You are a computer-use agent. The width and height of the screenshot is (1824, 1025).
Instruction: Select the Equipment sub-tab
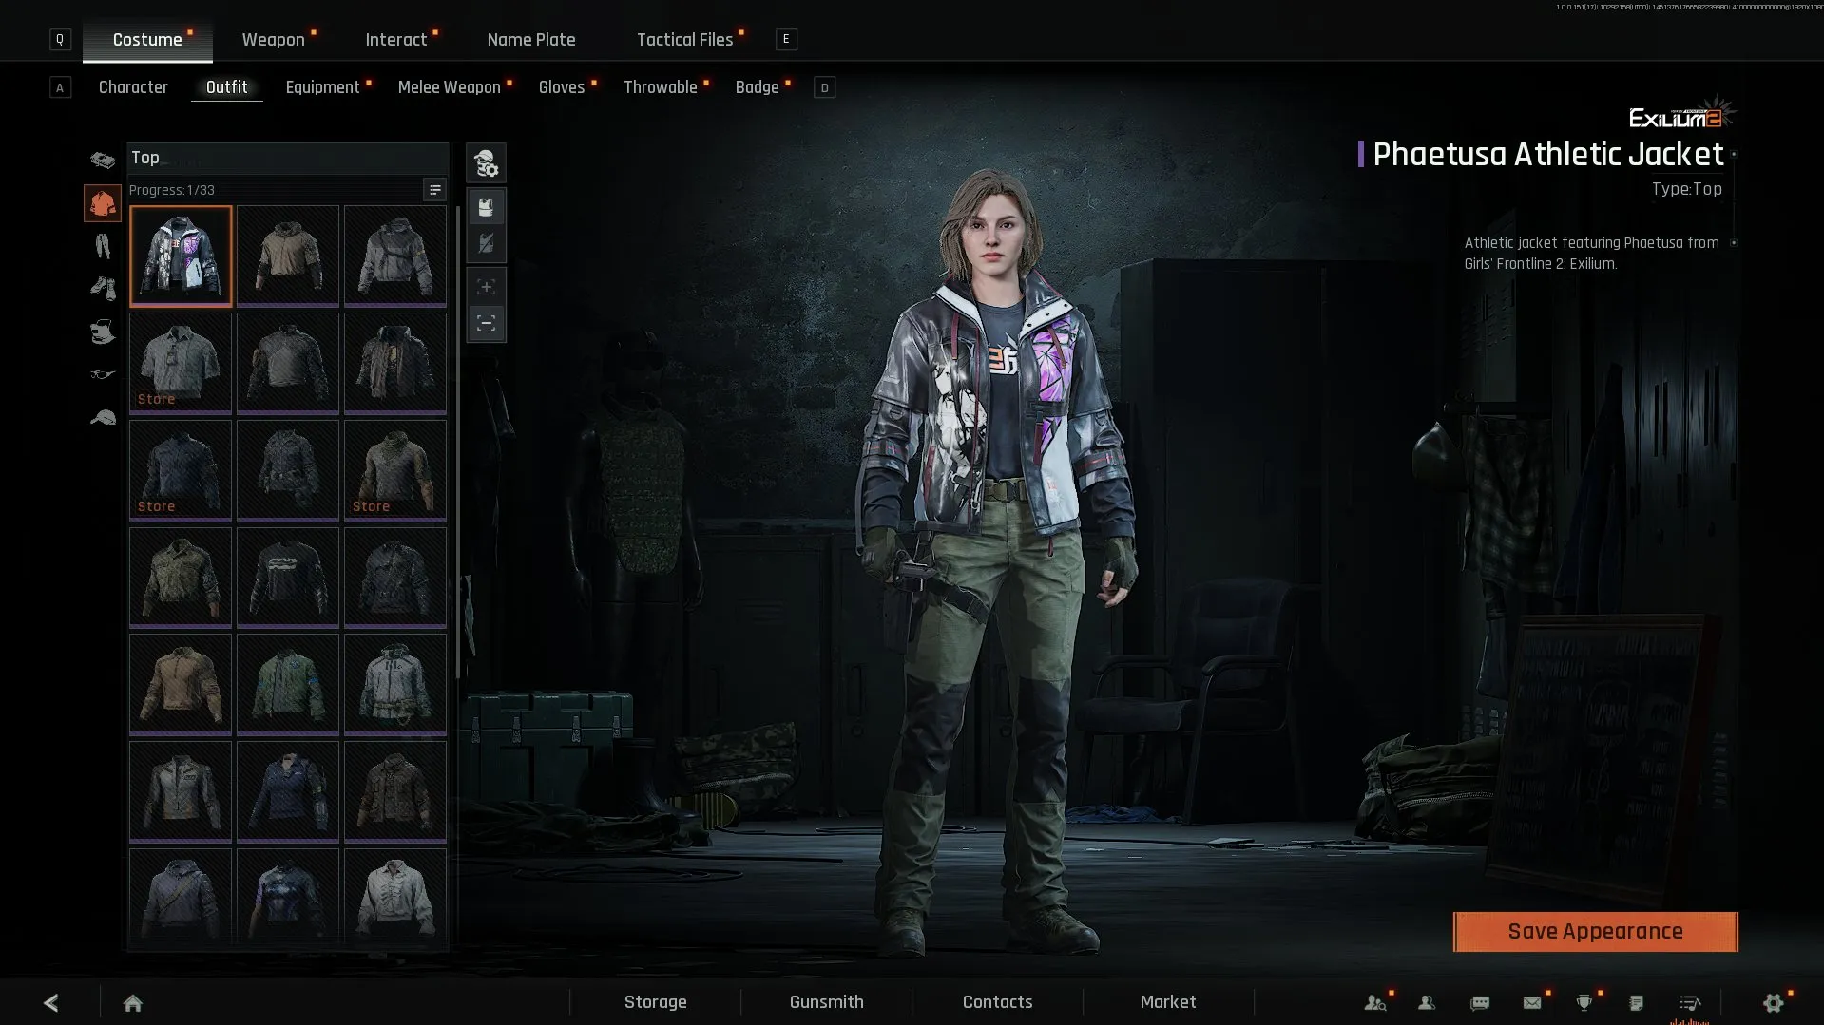click(x=323, y=87)
